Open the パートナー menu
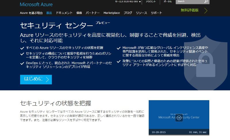 [x=93, y=13]
